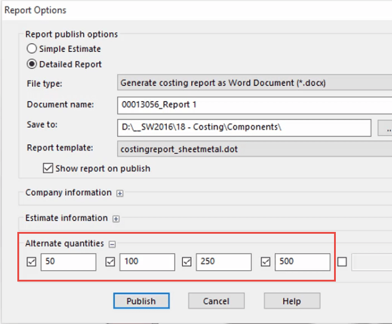The height and width of the screenshot is (324, 392).
Task: Click the quantity field containing 50
Action: coord(69,262)
